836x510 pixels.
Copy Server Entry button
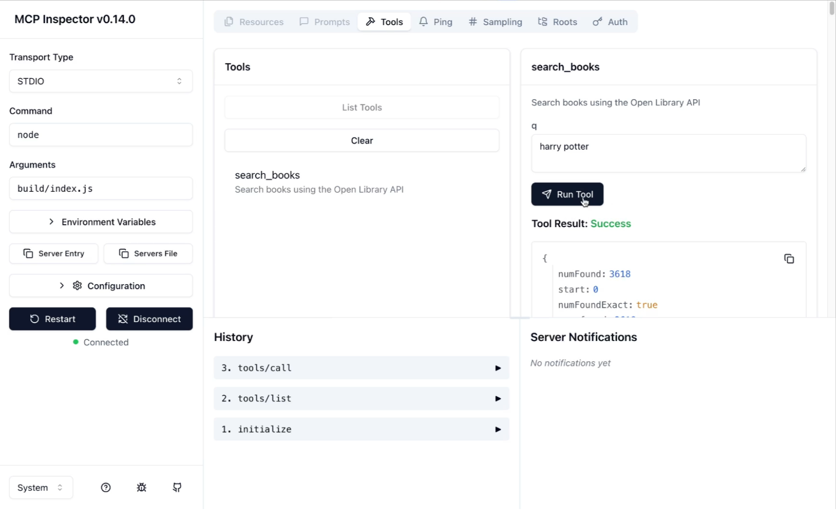click(54, 254)
